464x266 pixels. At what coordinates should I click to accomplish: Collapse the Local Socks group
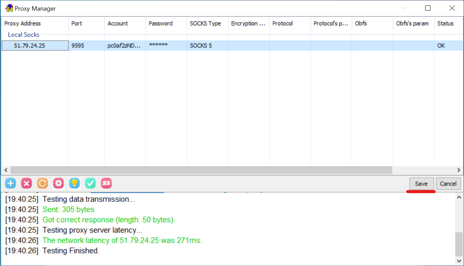pos(24,35)
